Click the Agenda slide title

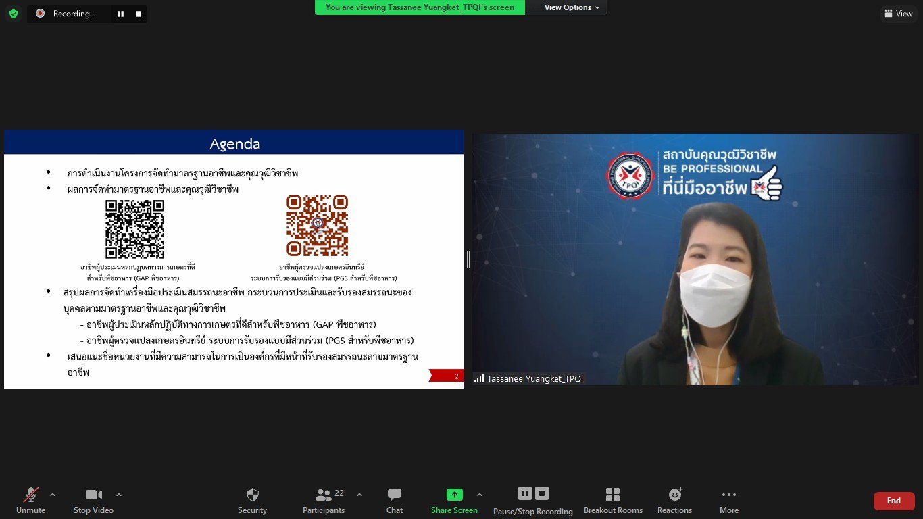point(234,143)
